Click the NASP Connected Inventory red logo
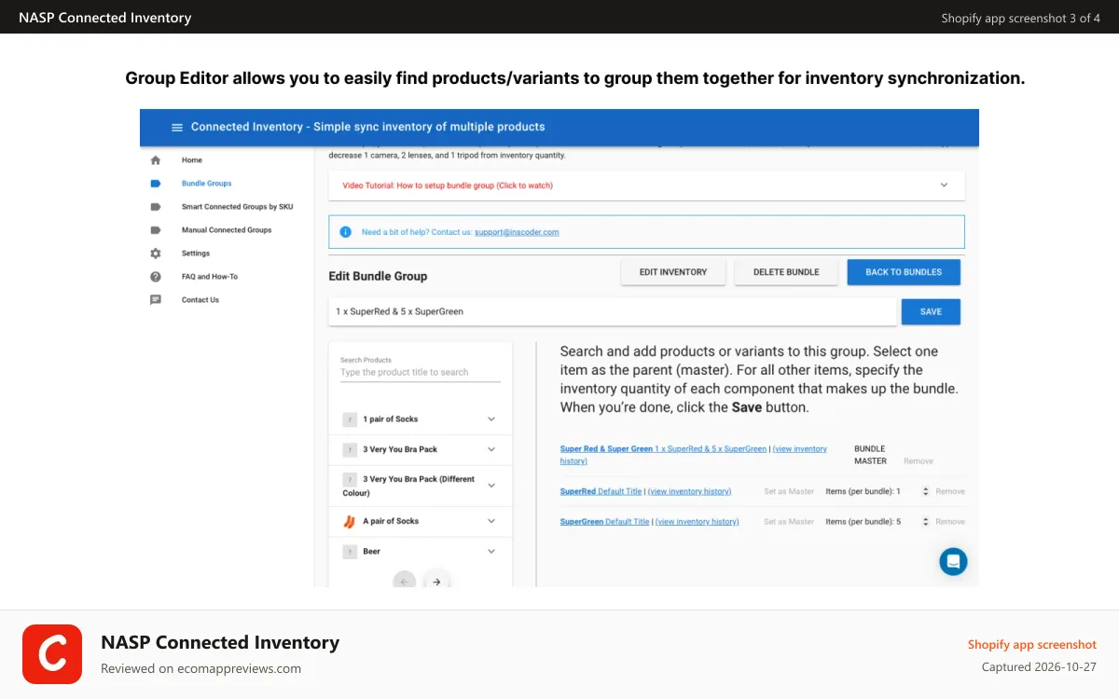Screen dimensions: 1119x699 [52, 654]
